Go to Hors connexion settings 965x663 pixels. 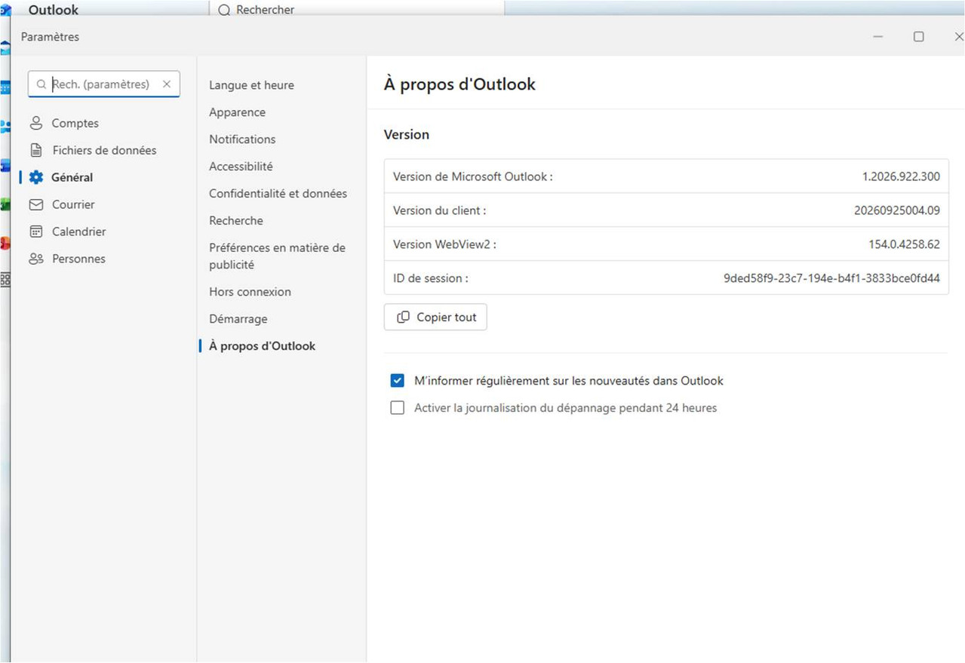point(250,292)
